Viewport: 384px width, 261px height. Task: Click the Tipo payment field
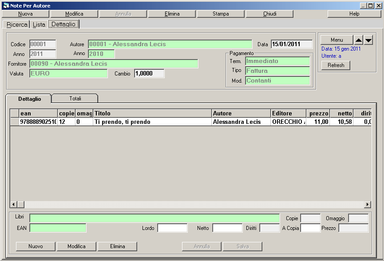pyautogui.click(x=277, y=71)
